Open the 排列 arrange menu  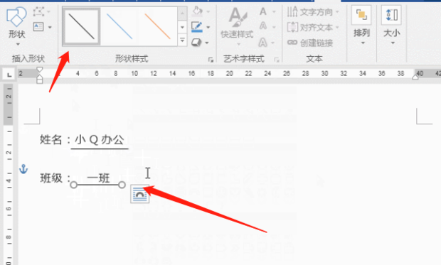(361, 26)
